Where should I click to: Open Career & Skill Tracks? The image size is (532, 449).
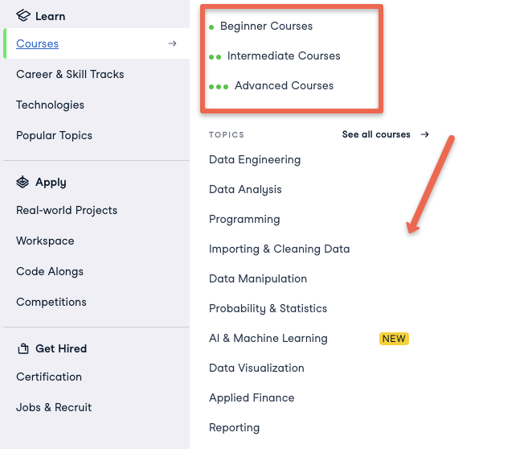(70, 74)
